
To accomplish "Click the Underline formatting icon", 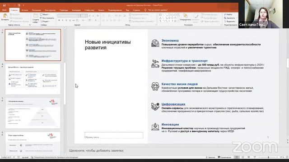I will click(66, 20).
